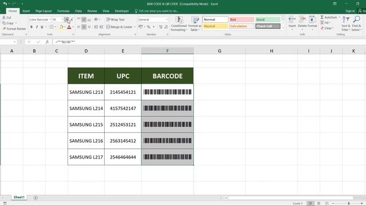Screen dimensions: 366x206
Task: Open Sort & Filter menu
Action: (x=345, y=23)
